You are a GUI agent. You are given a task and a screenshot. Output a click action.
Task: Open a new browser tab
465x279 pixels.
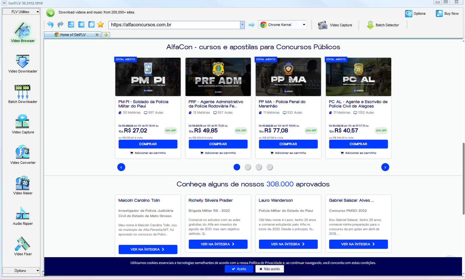pos(106,35)
